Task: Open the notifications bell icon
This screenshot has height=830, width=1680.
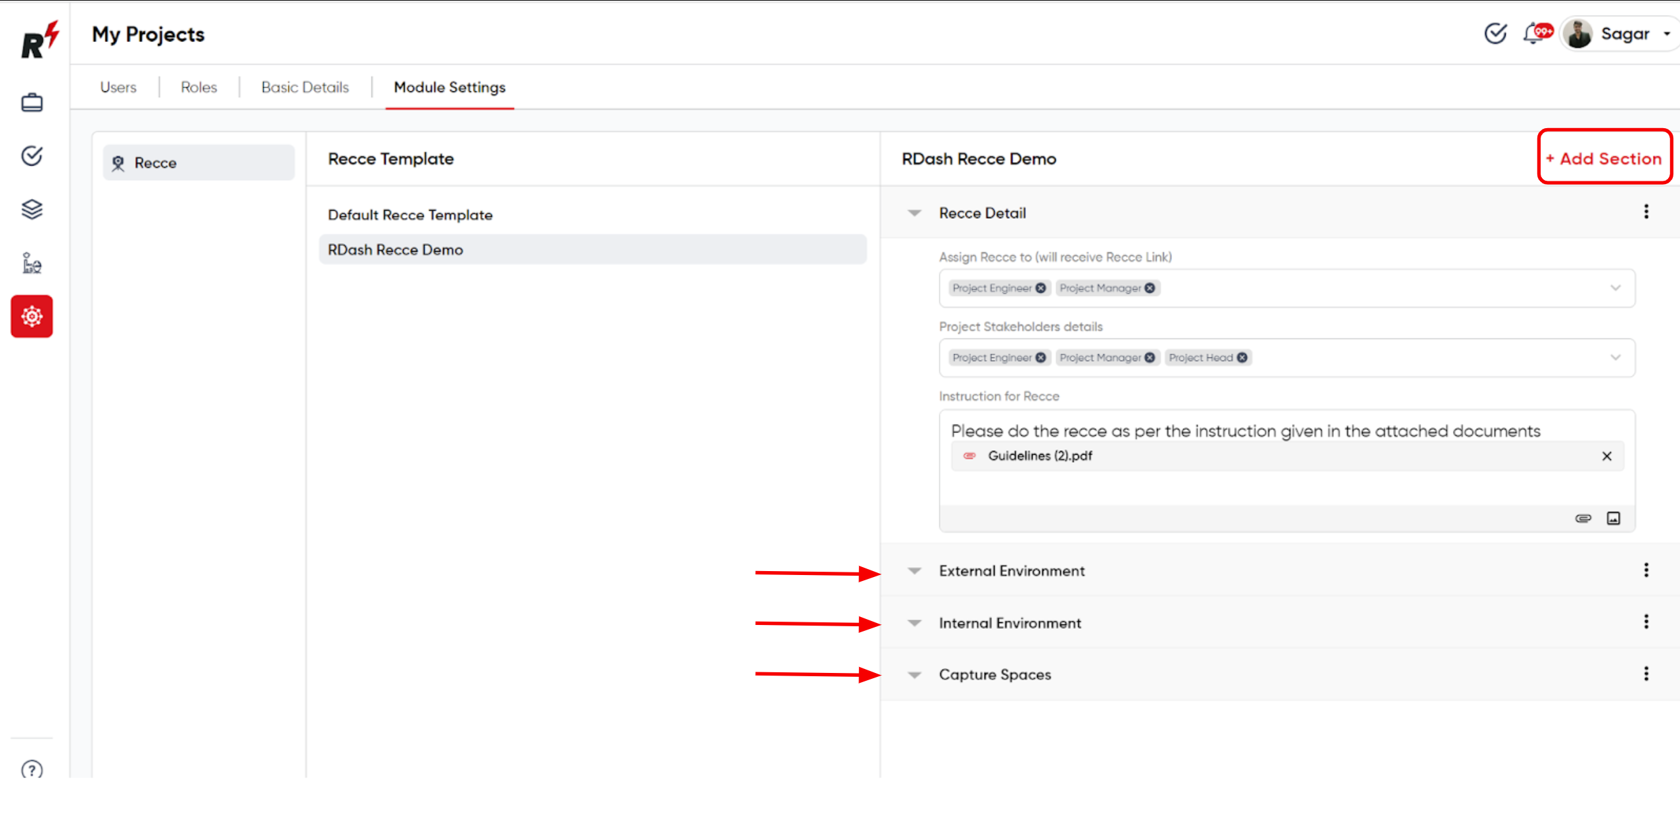Action: (x=1534, y=33)
